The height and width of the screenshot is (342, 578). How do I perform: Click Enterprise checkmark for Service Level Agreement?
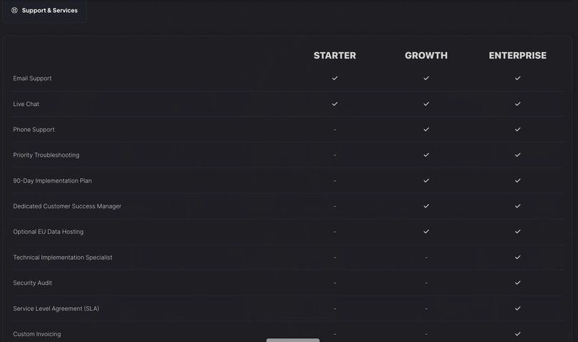517,308
